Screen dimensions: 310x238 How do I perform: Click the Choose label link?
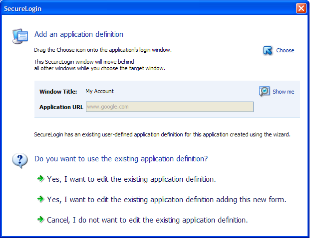coord(285,50)
